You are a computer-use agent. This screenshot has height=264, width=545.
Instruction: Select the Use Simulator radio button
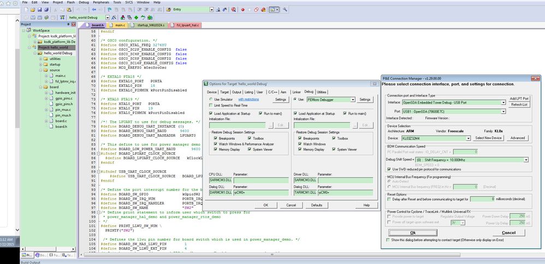[211, 99]
